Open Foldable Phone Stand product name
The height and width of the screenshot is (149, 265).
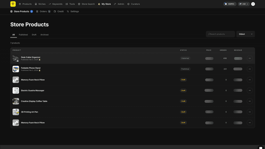pos(31,68)
